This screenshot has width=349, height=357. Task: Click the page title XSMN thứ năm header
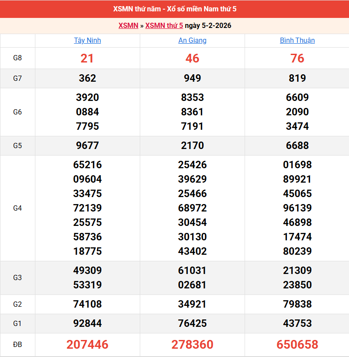pos(175,9)
